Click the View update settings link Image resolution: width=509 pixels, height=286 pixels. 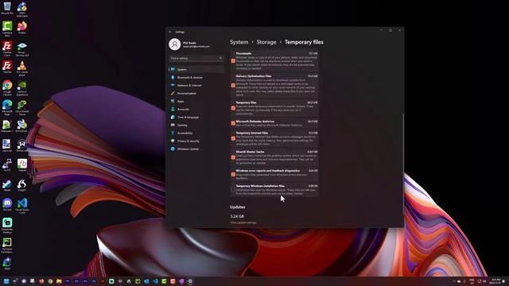click(243, 222)
